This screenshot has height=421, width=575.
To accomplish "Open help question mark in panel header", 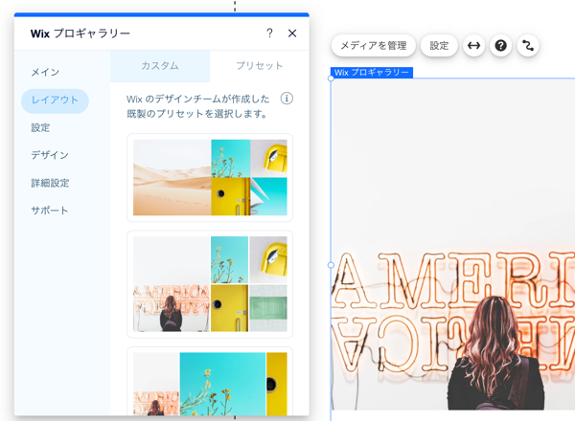I will pyautogui.click(x=269, y=33).
